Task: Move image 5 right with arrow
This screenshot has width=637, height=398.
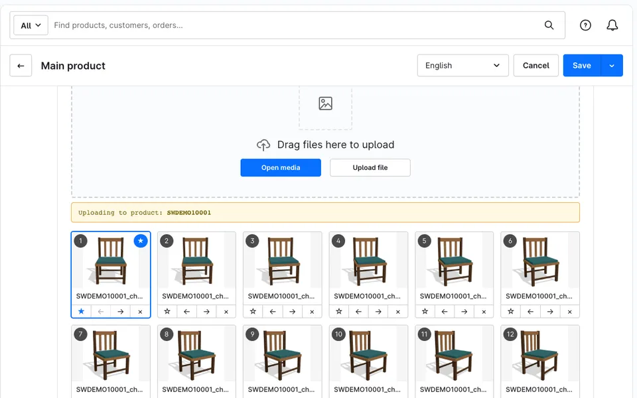Action: tap(464, 312)
